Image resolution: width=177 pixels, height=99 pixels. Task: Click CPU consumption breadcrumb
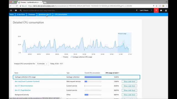point(61,15)
